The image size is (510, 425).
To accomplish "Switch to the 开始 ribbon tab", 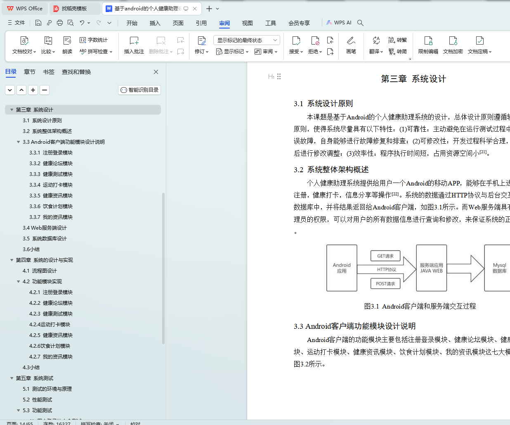I will [132, 23].
